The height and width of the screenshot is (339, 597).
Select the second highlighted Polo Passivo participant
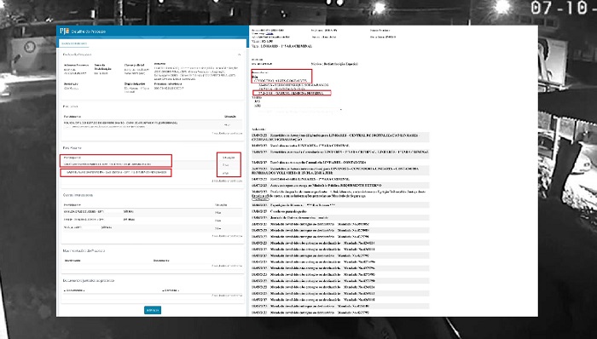coord(116,173)
